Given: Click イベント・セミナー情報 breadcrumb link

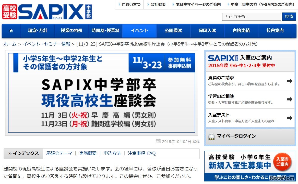Looking at the screenshot, I should pos(46,44).
